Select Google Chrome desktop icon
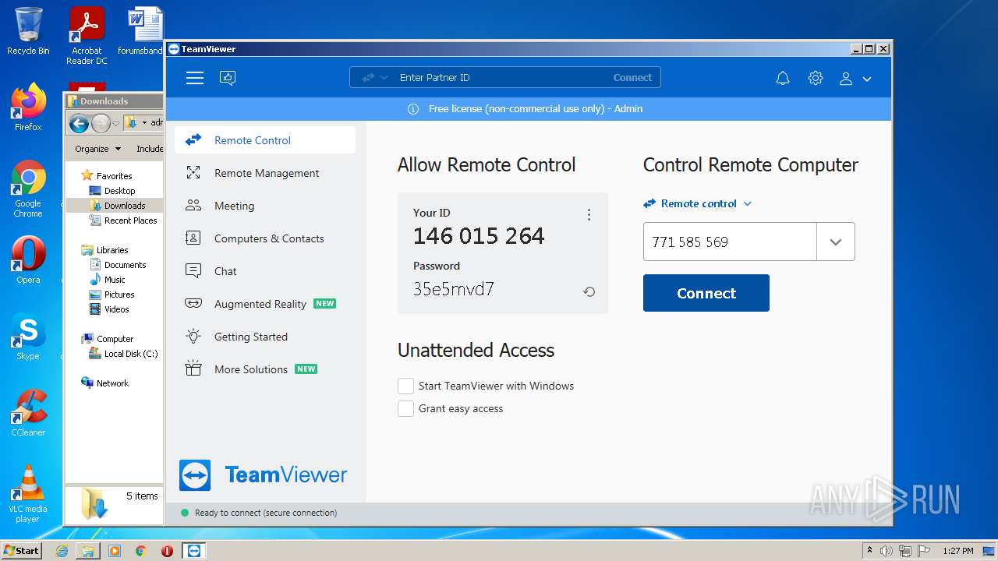Viewport: 998px width, 561px height. (28, 189)
